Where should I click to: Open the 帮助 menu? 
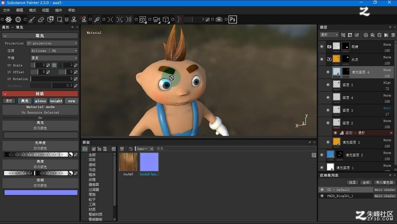point(72,10)
